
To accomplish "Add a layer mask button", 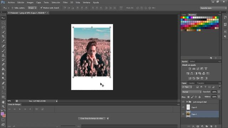I will click(x=198, y=127).
